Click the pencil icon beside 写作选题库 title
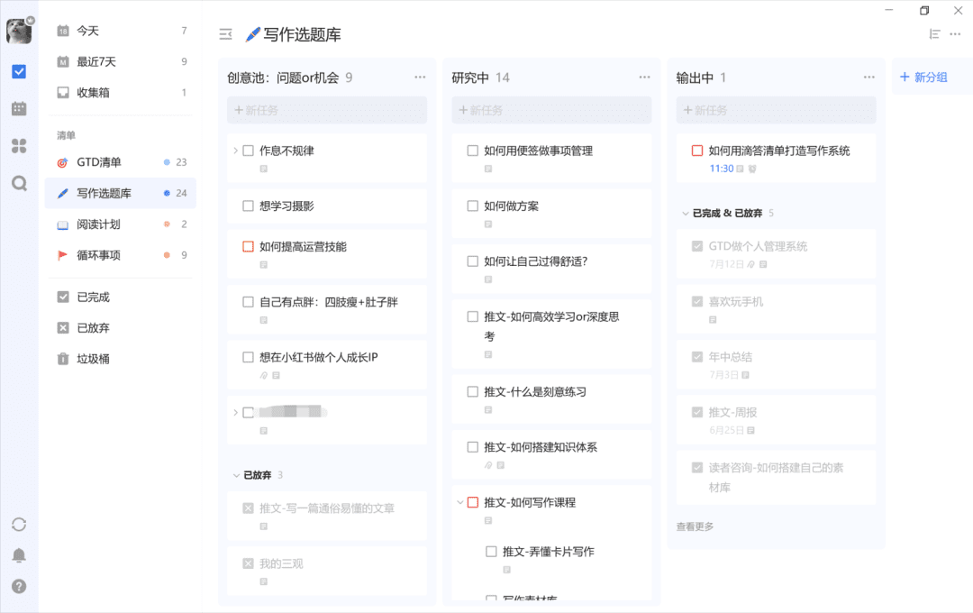973x613 pixels. pyautogui.click(x=252, y=35)
